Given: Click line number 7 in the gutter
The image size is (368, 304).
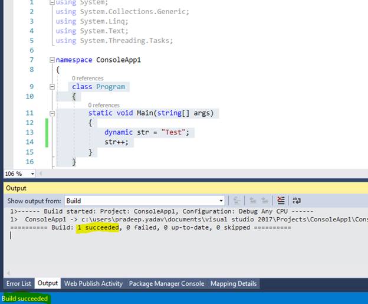Looking at the screenshot, I should point(32,60).
